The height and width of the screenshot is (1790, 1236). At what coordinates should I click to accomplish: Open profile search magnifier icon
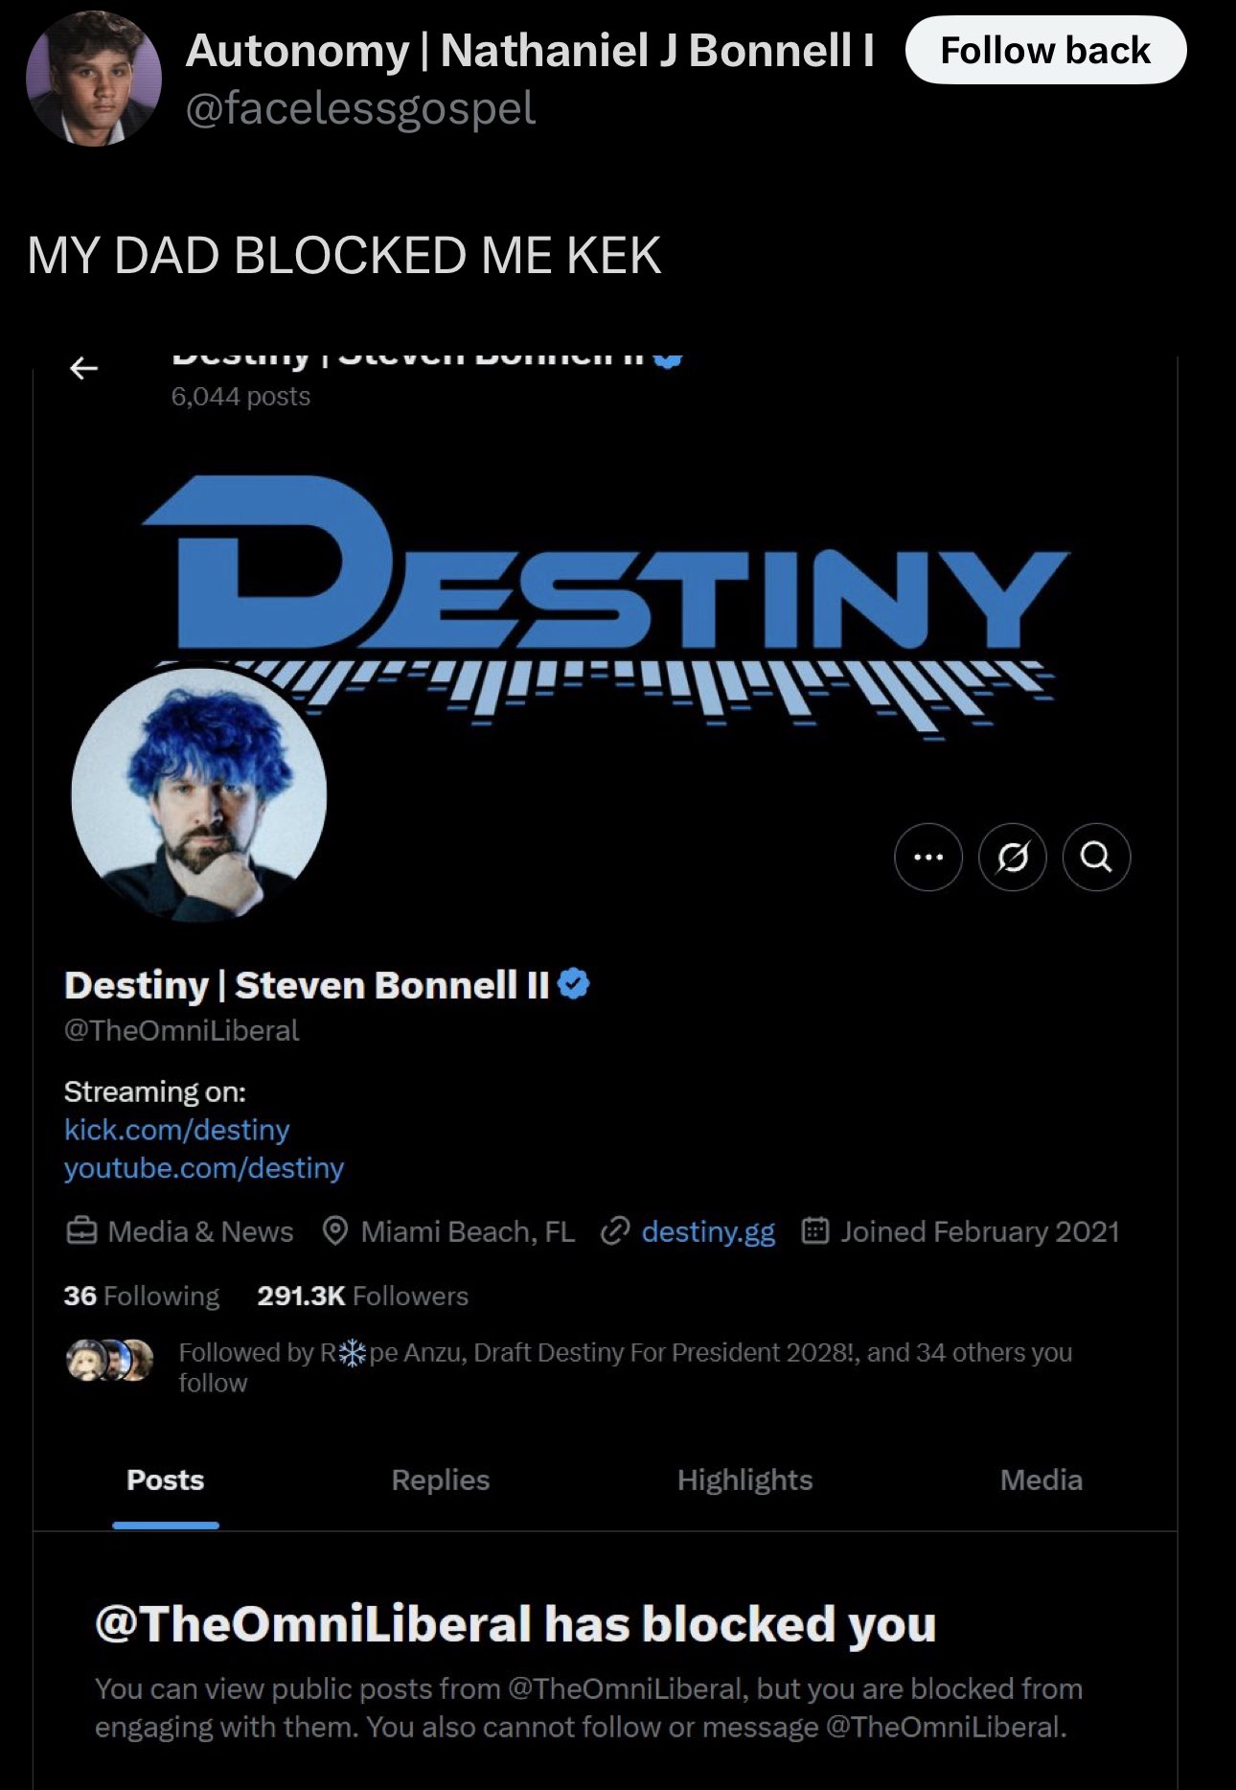tap(1096, 857)
